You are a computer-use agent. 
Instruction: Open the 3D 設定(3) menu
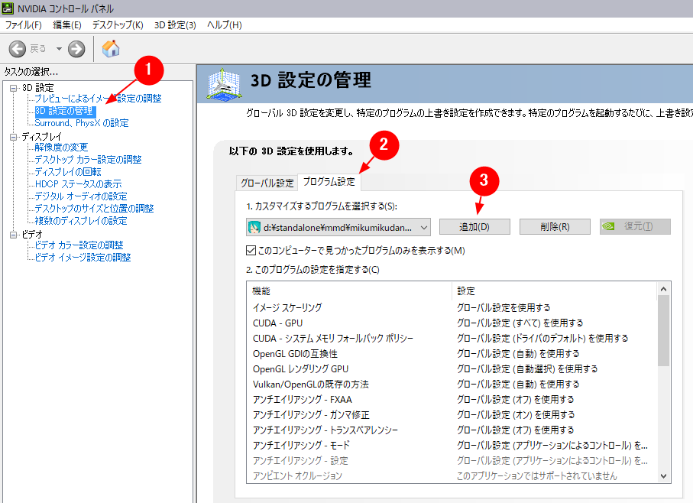coord(175,25)
